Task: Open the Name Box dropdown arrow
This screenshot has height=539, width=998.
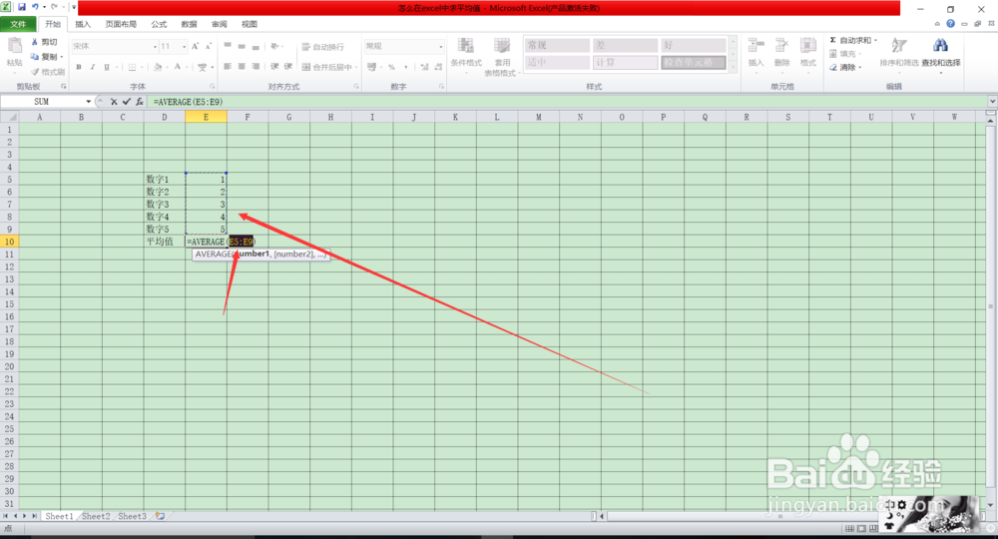Action: tap(88, 102)
